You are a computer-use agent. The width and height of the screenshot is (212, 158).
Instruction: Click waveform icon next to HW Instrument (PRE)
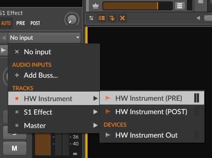(108, 98)
